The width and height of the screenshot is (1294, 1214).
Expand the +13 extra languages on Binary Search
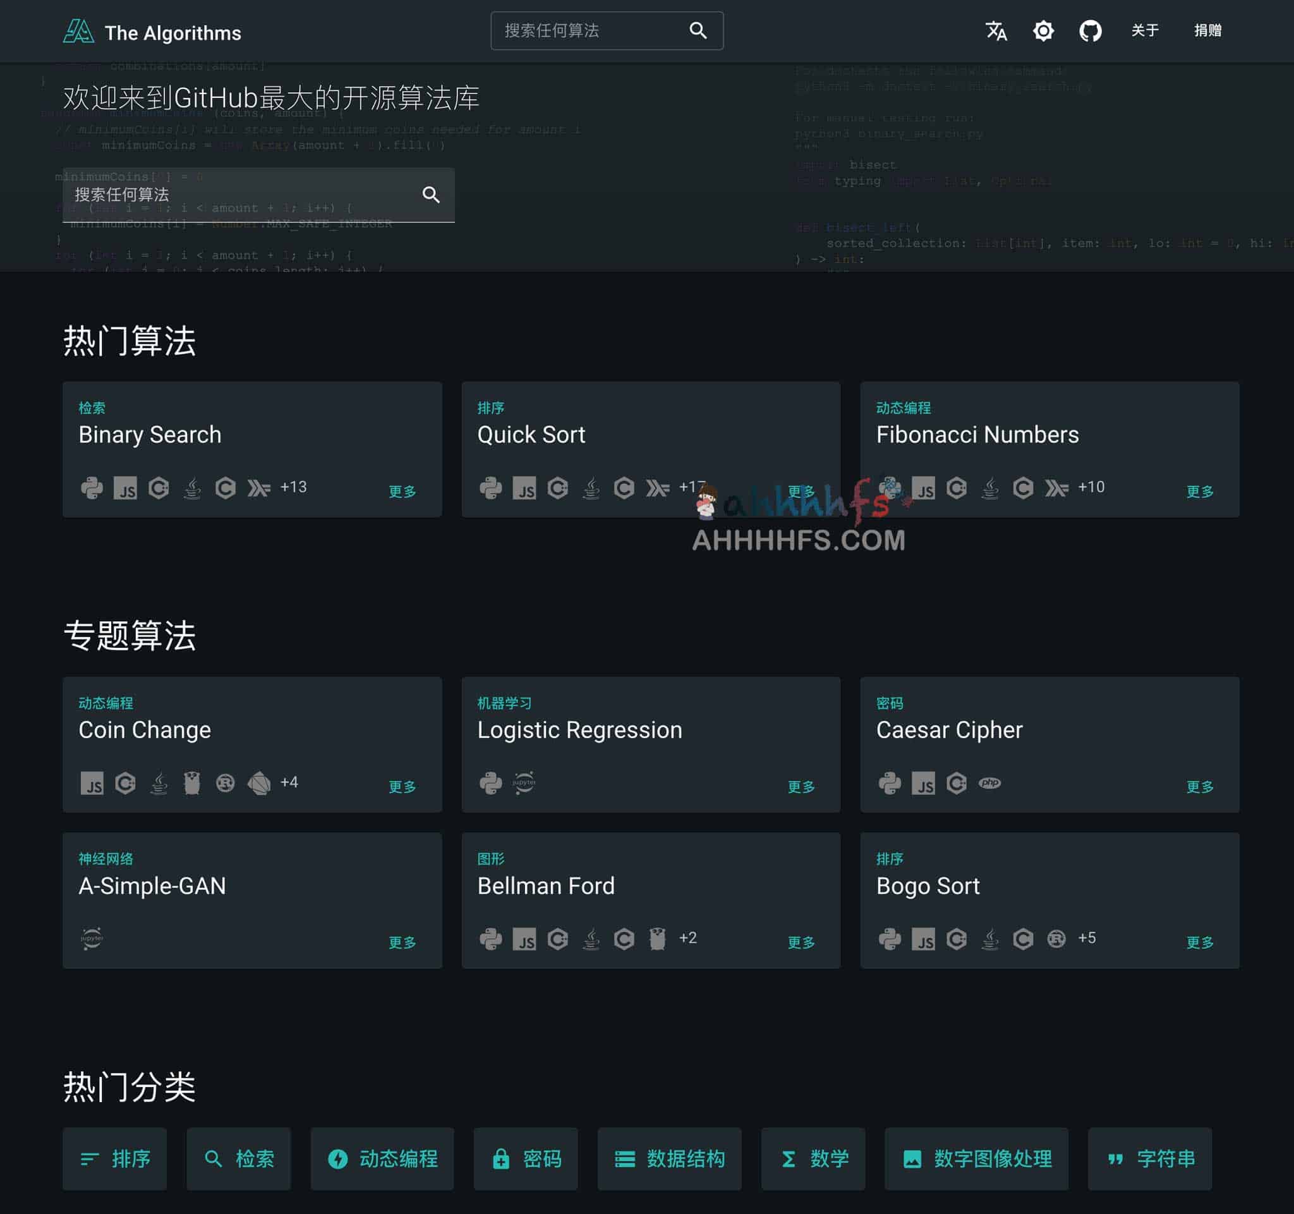294,487
